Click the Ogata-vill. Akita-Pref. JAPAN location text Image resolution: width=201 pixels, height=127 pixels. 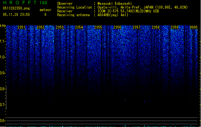pyautogui.click(x=143, y=7)
